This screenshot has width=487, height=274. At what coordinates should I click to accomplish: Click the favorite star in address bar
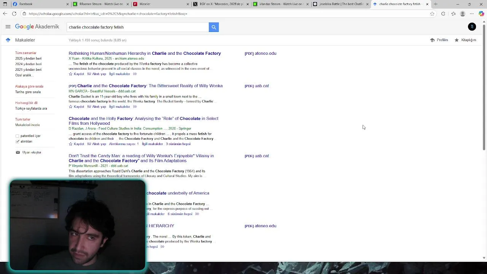coord(432,14)
